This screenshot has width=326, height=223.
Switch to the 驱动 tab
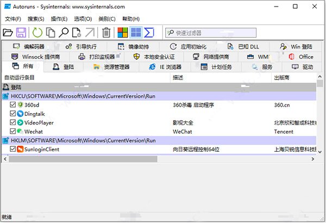[x=302, y=67]
